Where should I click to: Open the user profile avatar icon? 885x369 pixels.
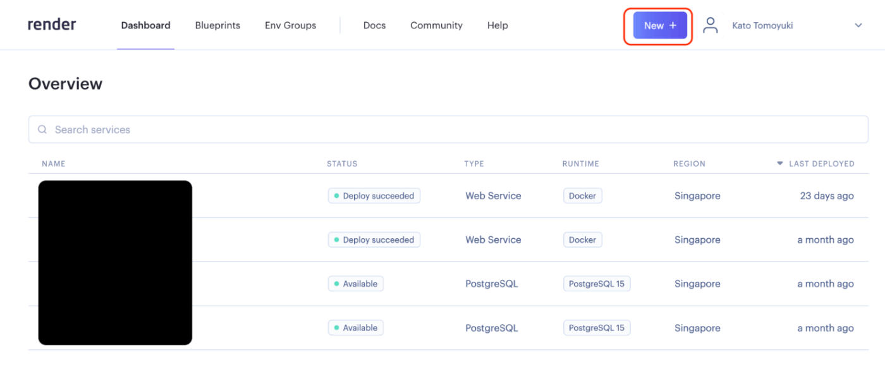coord(711,25)
